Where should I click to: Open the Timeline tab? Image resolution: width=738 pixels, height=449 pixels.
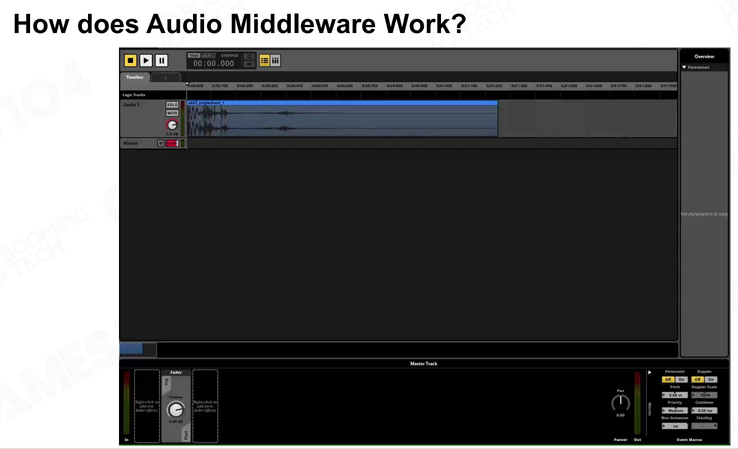tap(134, 77)
